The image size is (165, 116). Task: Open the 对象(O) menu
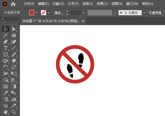click(58, 4)
